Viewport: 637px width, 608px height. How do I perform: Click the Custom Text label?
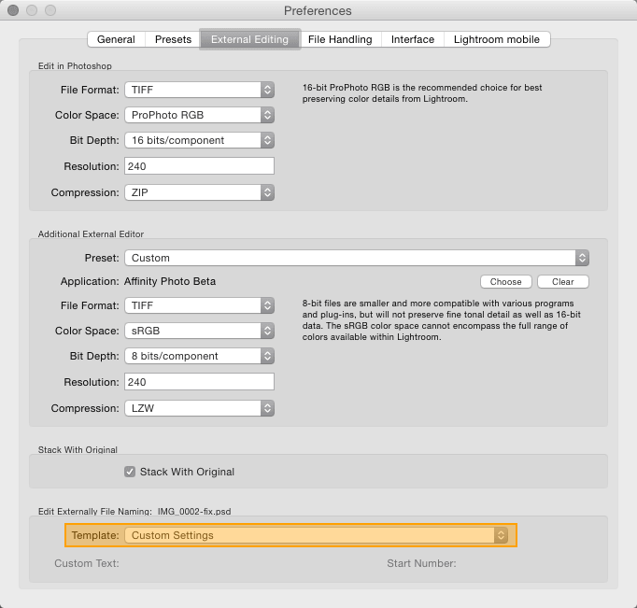pos(87,563)
